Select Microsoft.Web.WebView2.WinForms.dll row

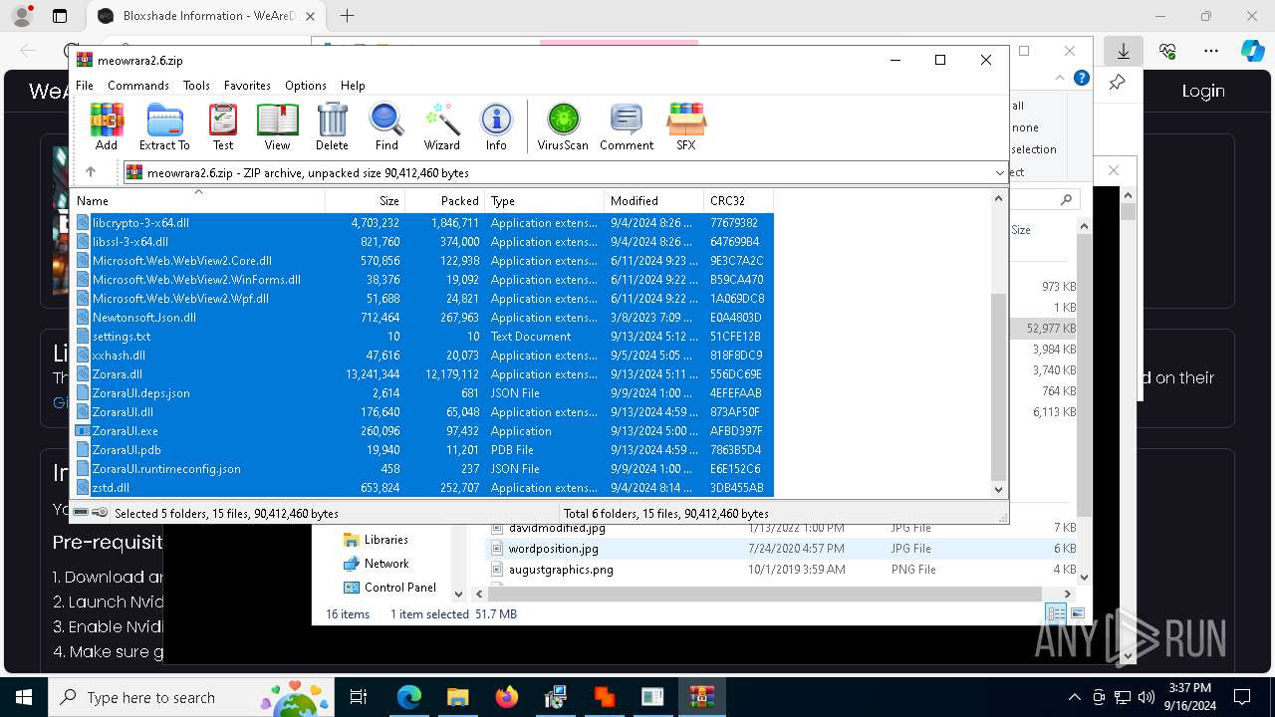pos(423,280)
